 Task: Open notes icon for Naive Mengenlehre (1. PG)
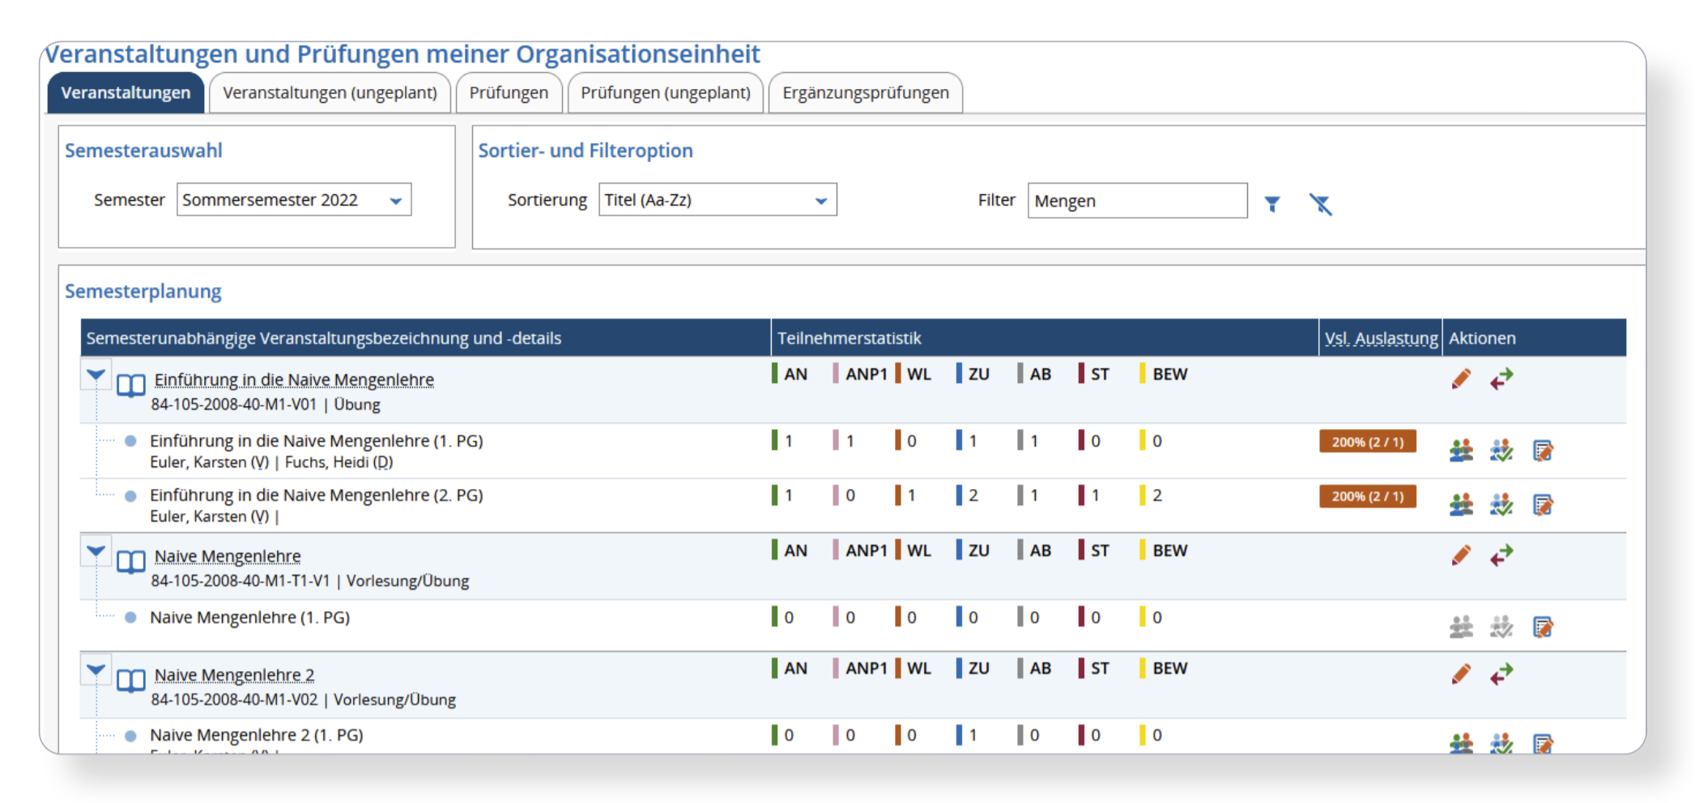pyautogui.click(x=1543, y=627)
